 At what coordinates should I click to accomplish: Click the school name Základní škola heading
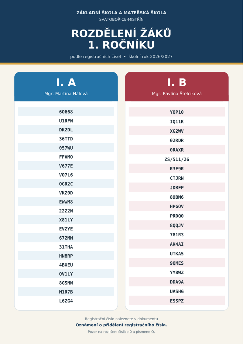pyautogui.click(x=122, y=13)
